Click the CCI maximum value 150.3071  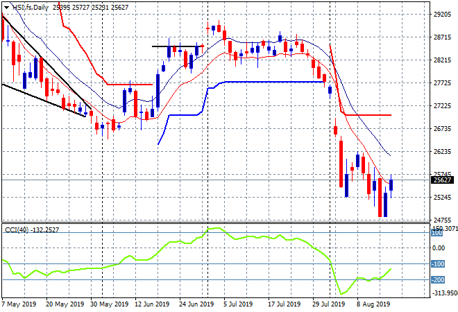(x=445, y=228)
